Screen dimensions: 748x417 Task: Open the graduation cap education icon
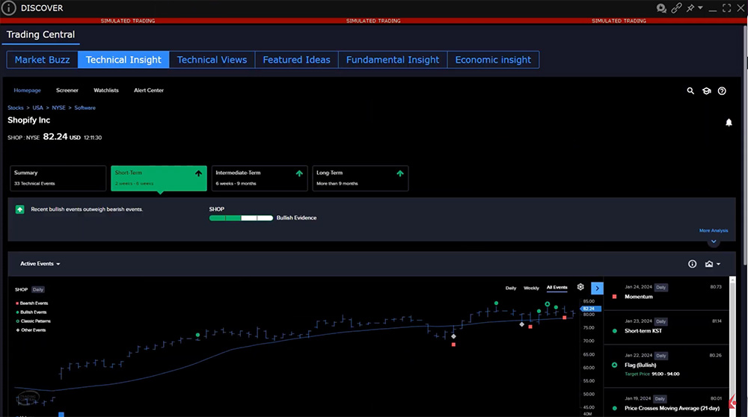click(x=707, y=90)
